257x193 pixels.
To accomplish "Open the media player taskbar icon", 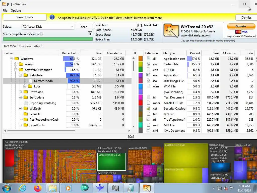I will [68, 188].
